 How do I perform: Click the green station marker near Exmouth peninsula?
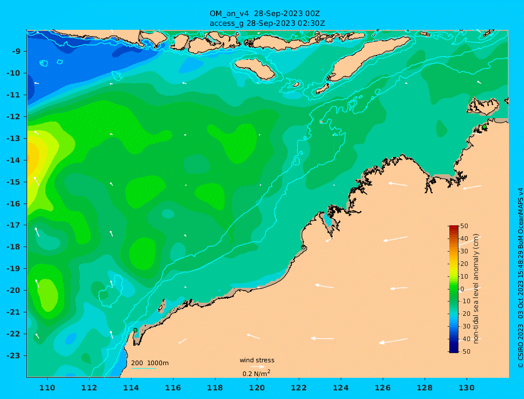135,330
